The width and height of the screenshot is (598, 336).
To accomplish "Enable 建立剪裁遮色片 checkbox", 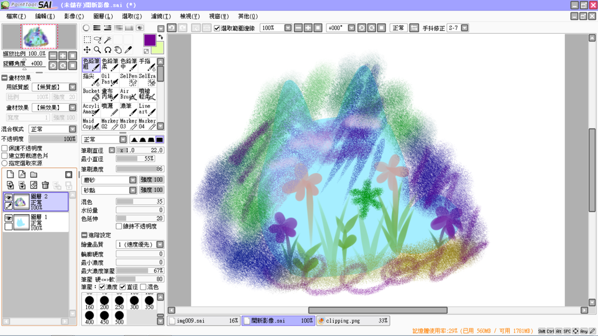I will (x=5, y=155).
